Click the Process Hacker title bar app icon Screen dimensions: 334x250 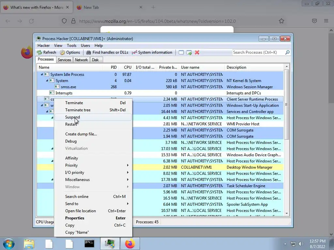(x=38, y=38)
